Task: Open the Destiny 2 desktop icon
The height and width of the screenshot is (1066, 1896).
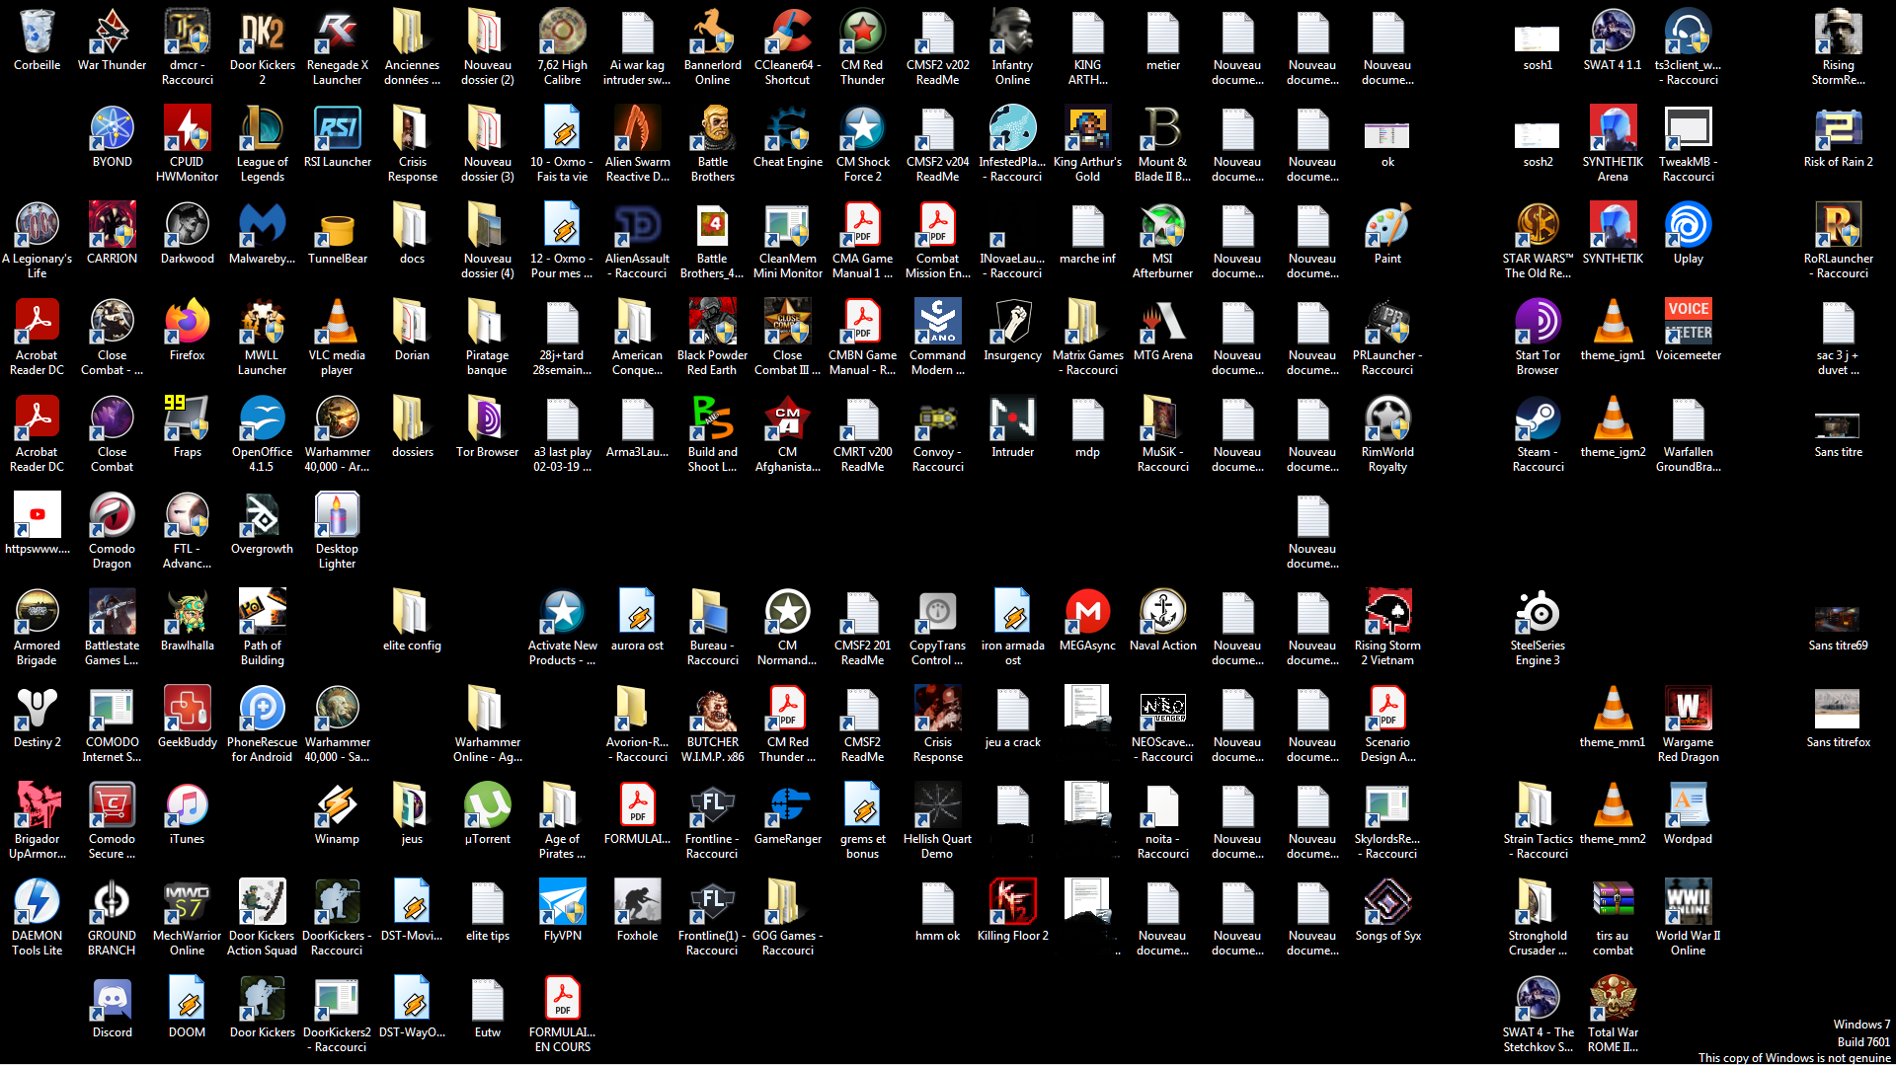Action: coord(37,717)
